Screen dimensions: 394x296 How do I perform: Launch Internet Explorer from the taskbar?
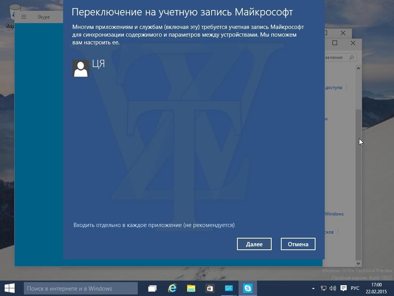pos(172,288)
